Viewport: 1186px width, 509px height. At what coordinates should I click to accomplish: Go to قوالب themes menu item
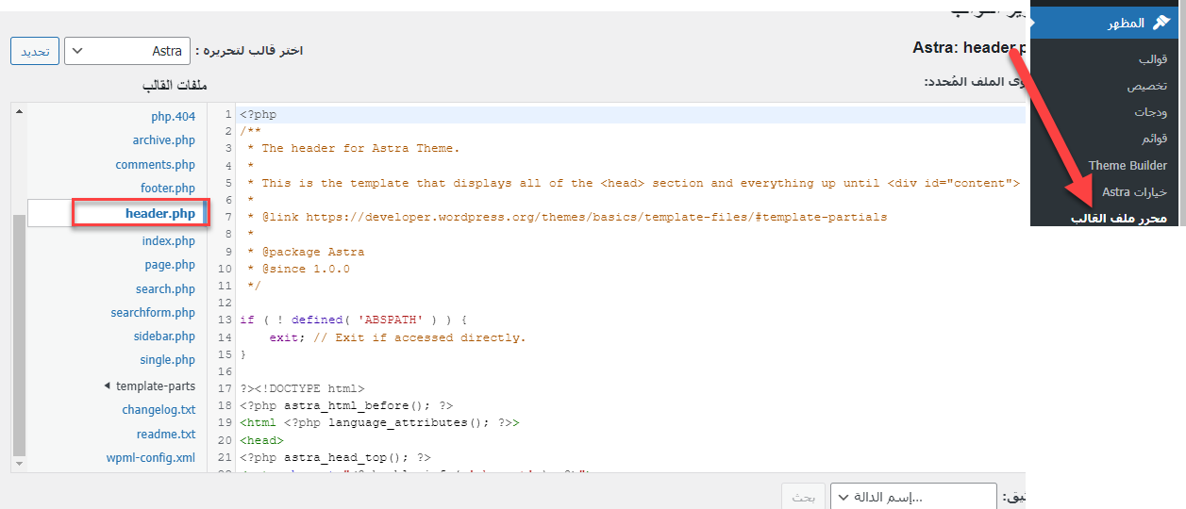pyautogui.click(x=1152, y=59)
